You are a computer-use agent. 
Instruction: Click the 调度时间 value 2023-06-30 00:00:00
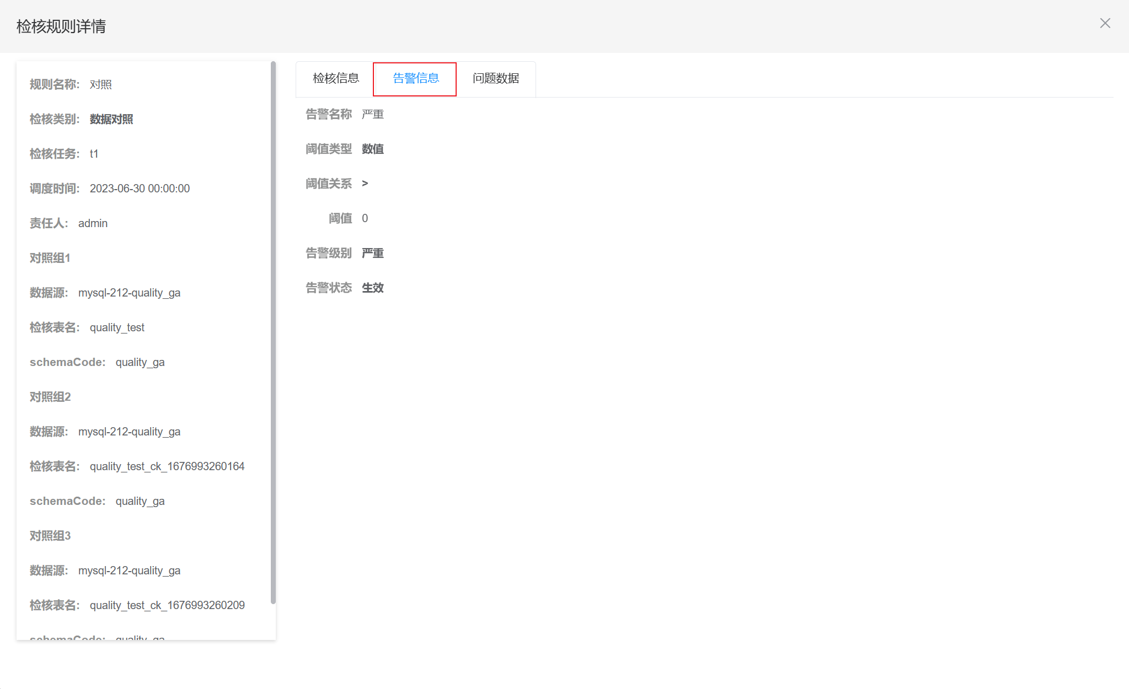(x=140, y=189)
